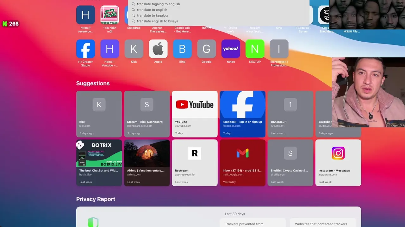Open the Instagram • Messages card

coord(338,163)
